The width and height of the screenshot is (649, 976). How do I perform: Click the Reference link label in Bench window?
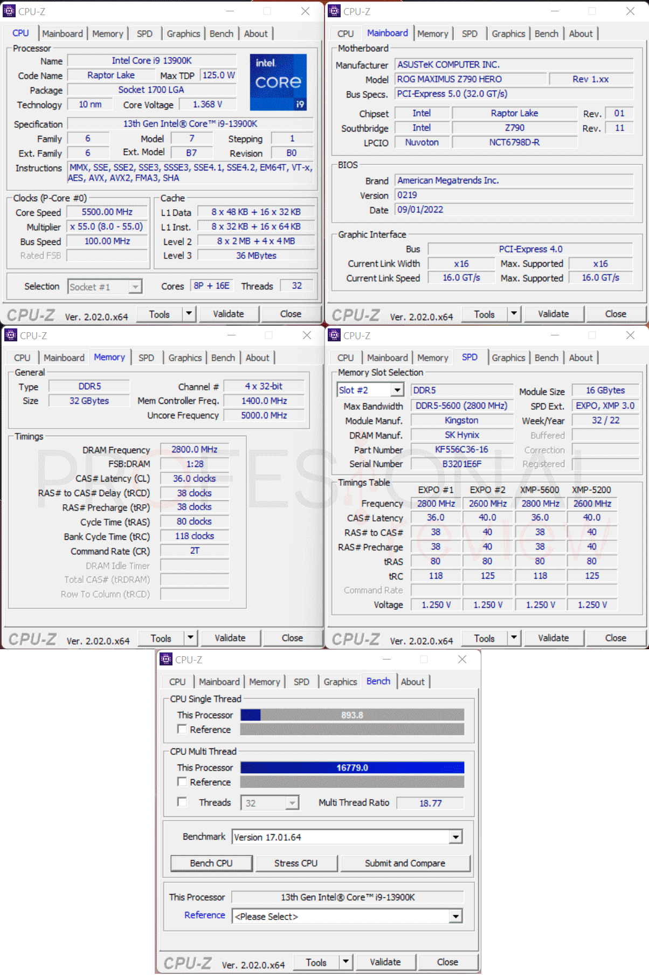tap(205, 915)
